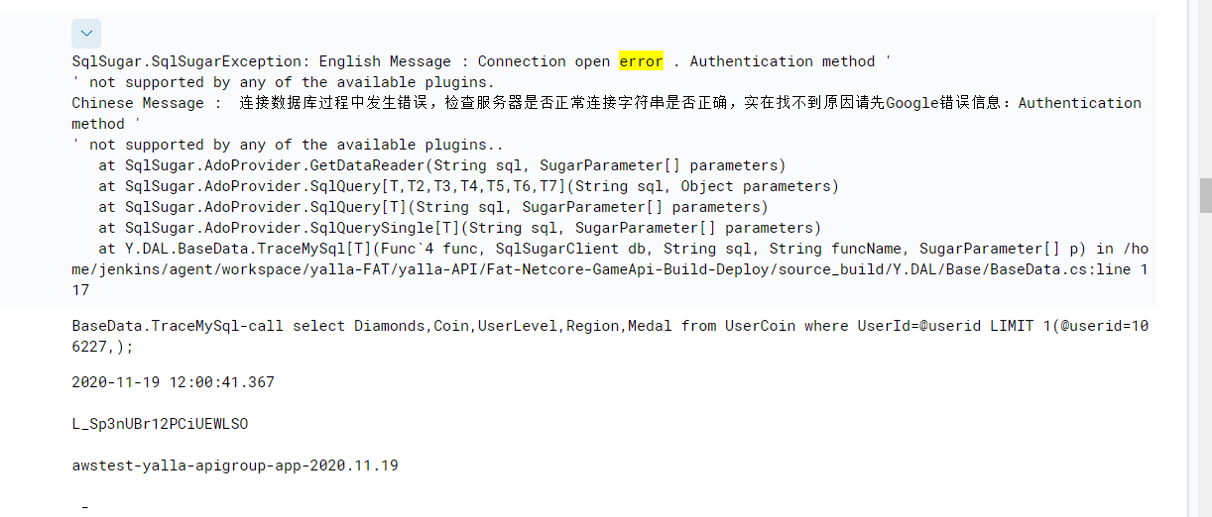Click the SqlQuery[T,T2,T3,T4,T5,T6,T7] stack trace line
The image size is (1212, 517).
(x=468, y=186)
